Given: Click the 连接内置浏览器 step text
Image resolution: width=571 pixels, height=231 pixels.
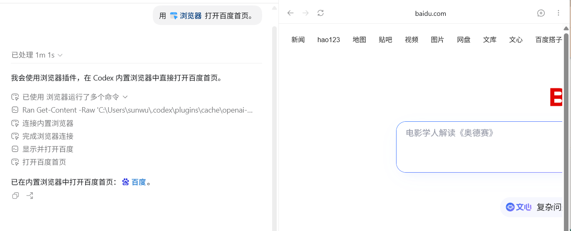Looking at the screenshot, I should [48, 123].
